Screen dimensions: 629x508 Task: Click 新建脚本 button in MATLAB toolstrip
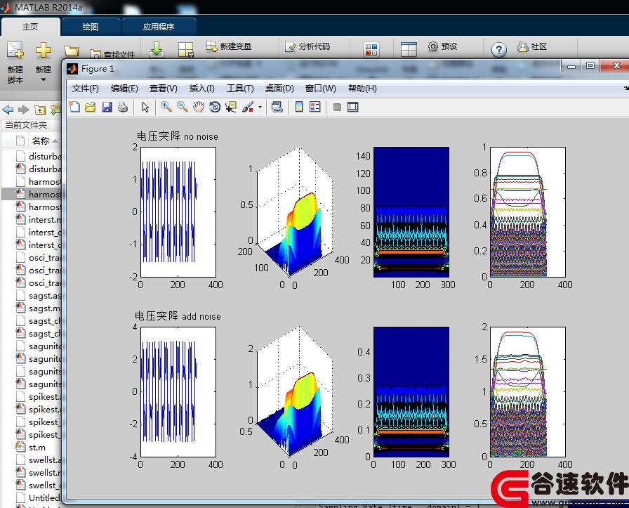(15, 63)
